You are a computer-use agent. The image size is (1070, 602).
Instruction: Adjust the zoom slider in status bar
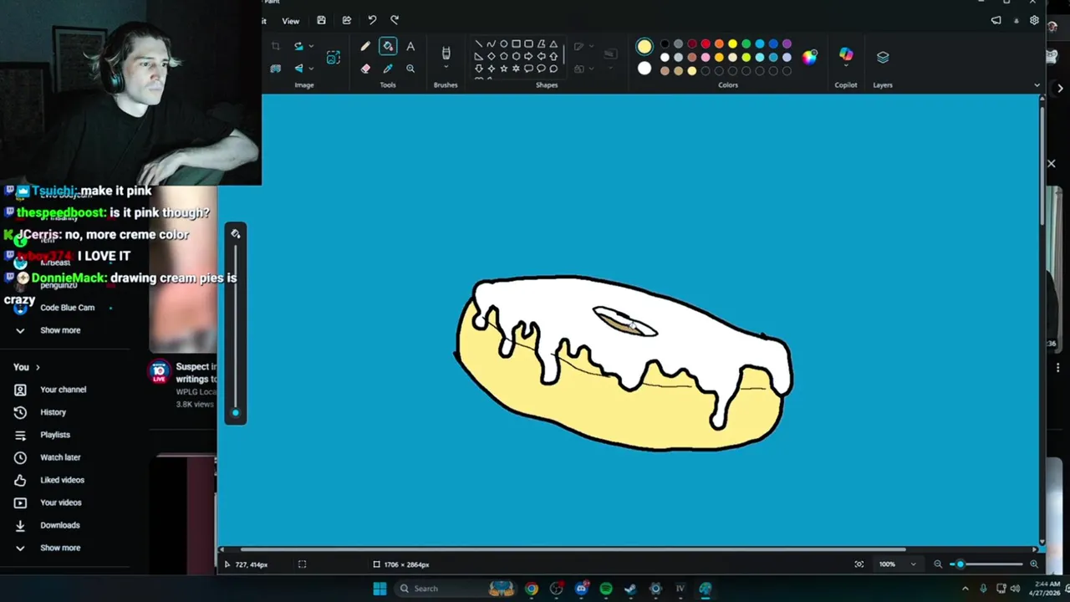(x=986, y=564)
